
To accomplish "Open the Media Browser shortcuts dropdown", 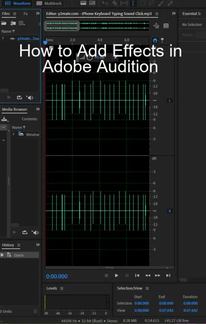I will [x=5, y=119].
